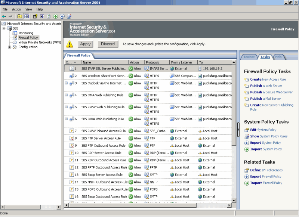
Task: Click the system policy rules toolbar icon
Action: (69, 16)
